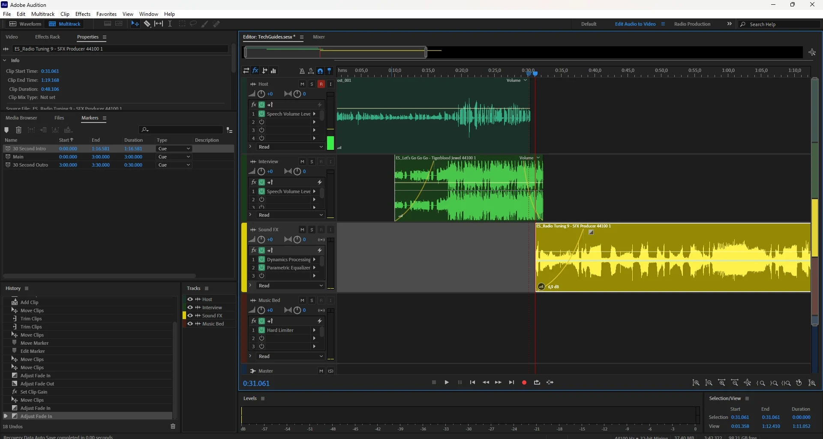
Task: Select the Slip tool
Action: tap(159, 24)
